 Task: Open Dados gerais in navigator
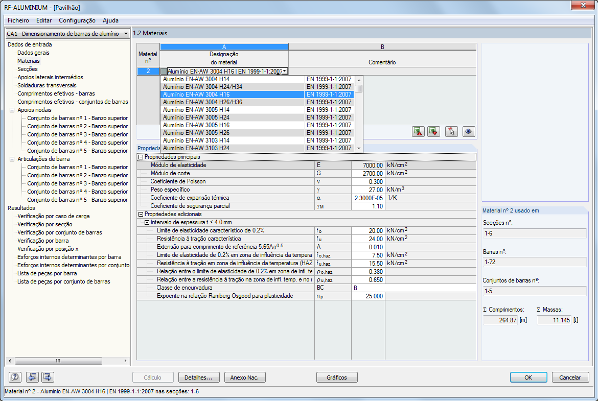[33, 53]
